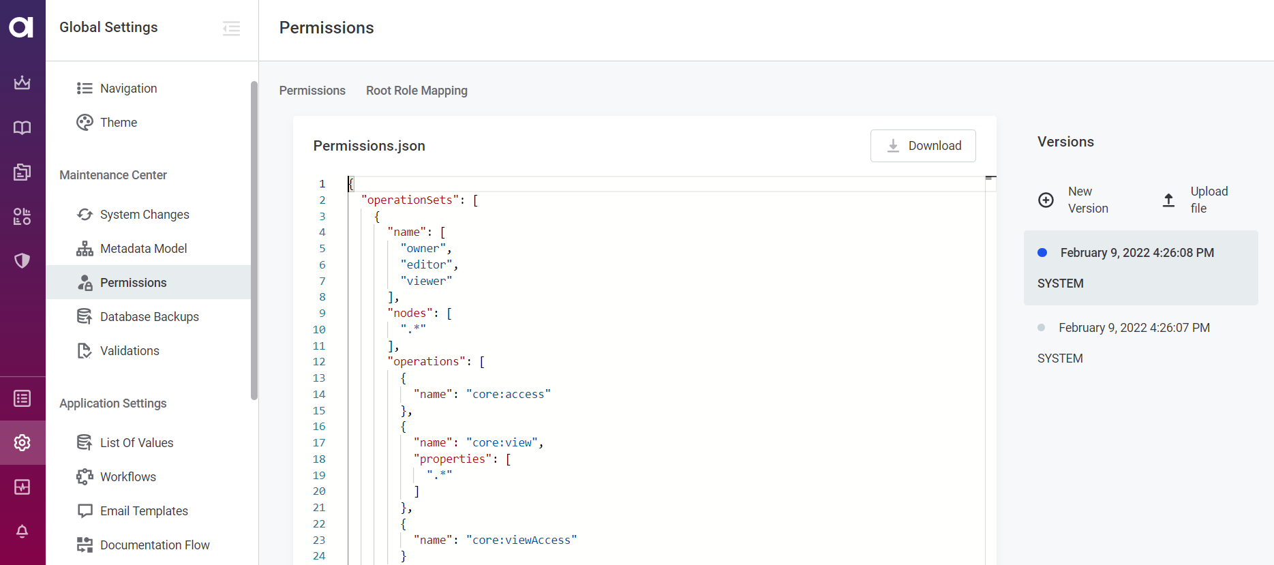Open Email Templates settings
Screen dimensions: 1274x565
144,511
